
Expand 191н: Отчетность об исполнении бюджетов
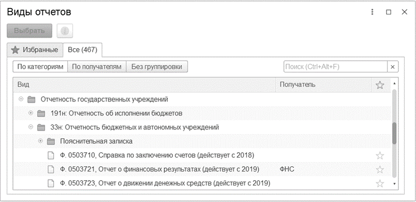point(31,113)
